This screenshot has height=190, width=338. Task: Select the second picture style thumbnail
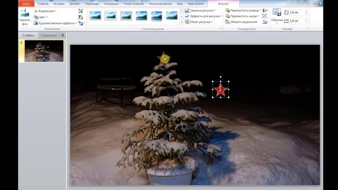click(x=110, y=15)
